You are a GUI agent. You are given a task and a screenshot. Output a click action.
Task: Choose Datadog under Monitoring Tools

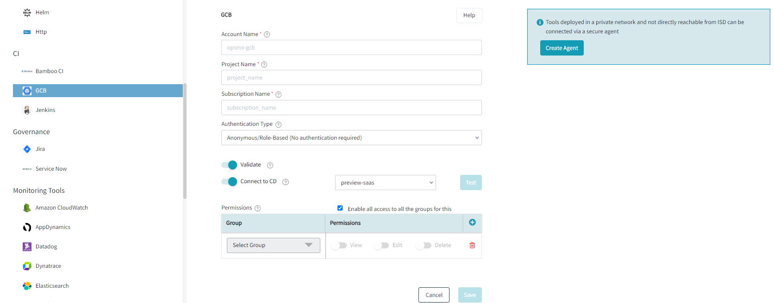pos(46,247)
